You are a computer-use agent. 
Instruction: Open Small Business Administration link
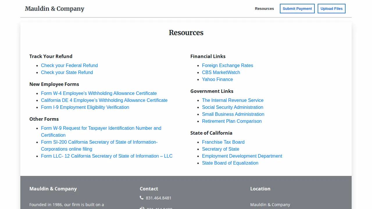pyautogui.click(x=233, y=114)
